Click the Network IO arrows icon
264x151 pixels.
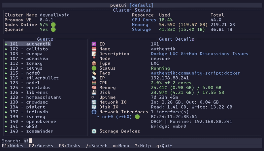click(x=94, y=102)
